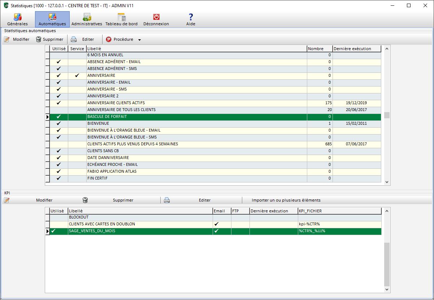Toggle Service checkmark for ANNIVERSAIRE row

coord(77,76)
